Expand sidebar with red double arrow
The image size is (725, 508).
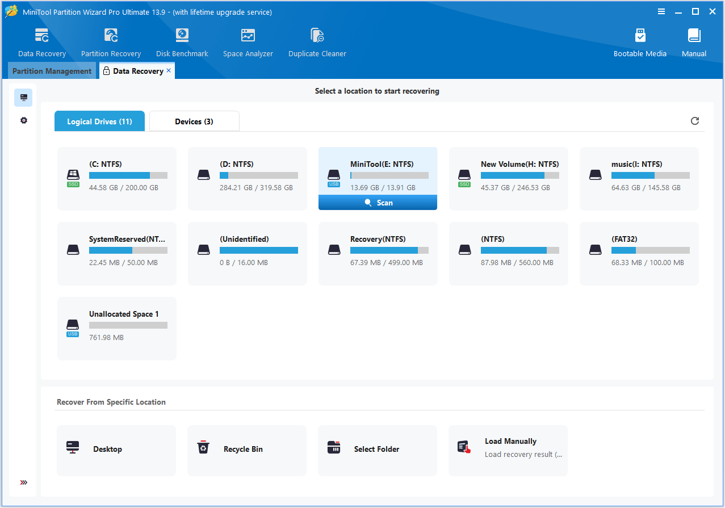tap(23, 482)
